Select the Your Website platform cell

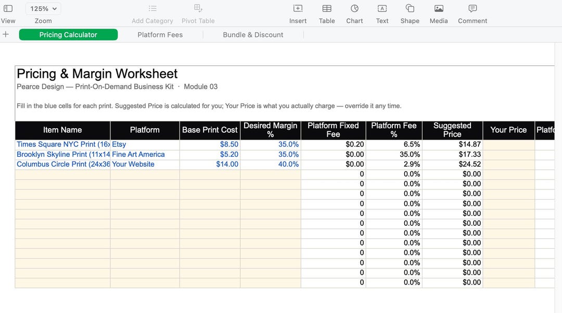145,164
